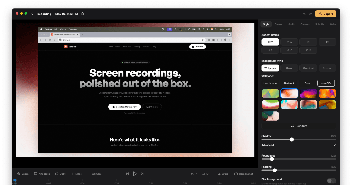Click the Padding 16% value
Image resolution: width=352 pixels, height=185 pixels.
pos(334,167)
